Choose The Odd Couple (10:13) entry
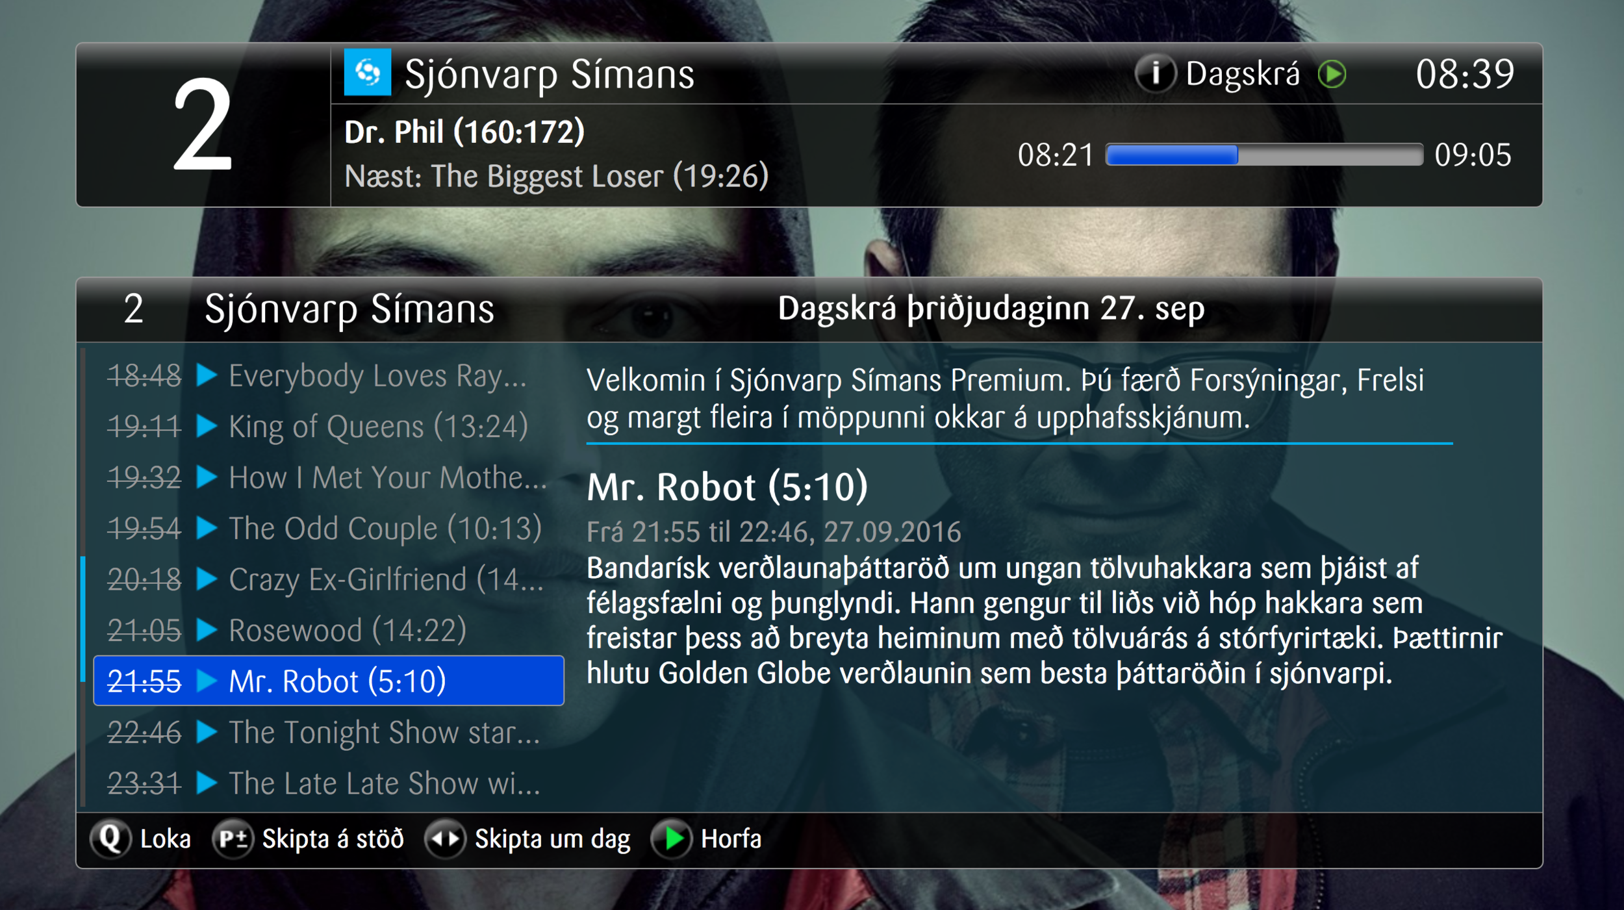Image resolution: width=1624 pixels, height=910 pixels. click(x=329, y=527)
